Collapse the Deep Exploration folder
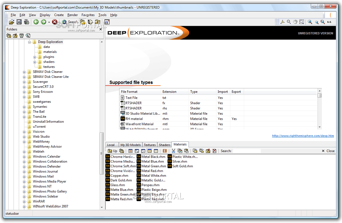This screenshot has width=342, height=223. coord(30,42)
